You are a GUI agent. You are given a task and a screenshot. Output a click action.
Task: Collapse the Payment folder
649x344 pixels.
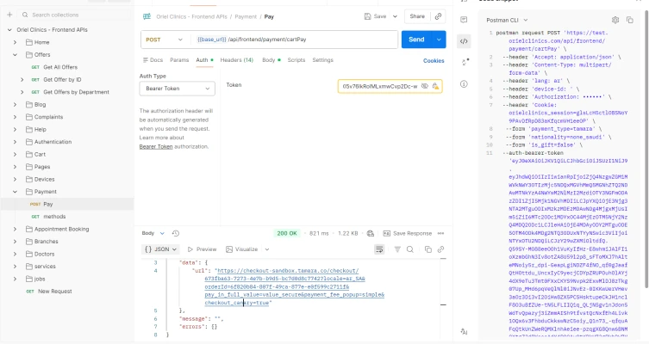tap(15, 192)
